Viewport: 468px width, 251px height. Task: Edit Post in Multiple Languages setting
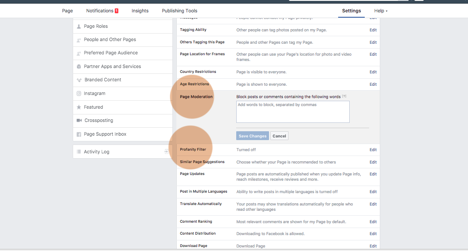(x=373, y=192)
